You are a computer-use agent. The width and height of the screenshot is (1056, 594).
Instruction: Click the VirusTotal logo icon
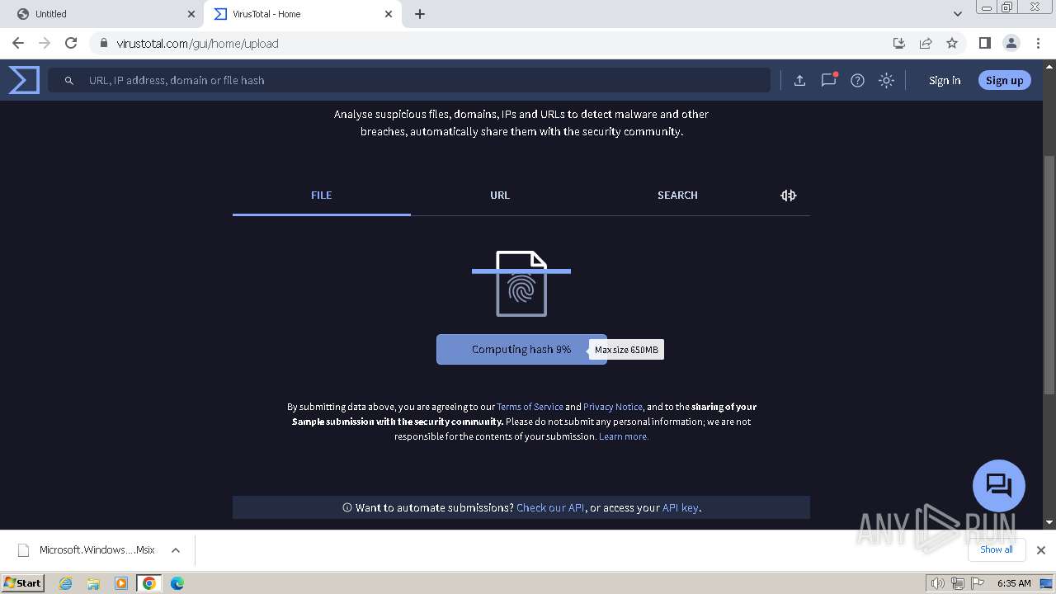[x=24, y=80]
